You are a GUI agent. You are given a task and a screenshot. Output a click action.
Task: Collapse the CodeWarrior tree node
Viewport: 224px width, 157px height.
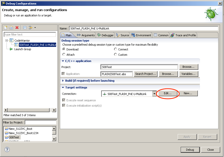coord(7,41)
